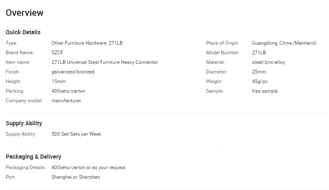Click the packing value 400sets/carton
Screen dimensions: 329x190
[68, 91]
